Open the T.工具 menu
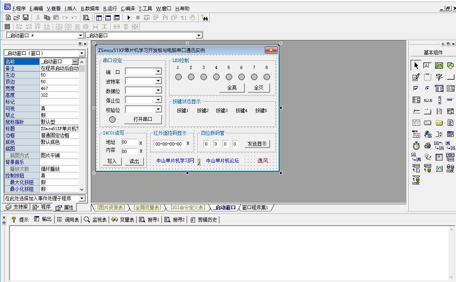The width and height of the screenshot is (456, 282). [x=145, y=9]
